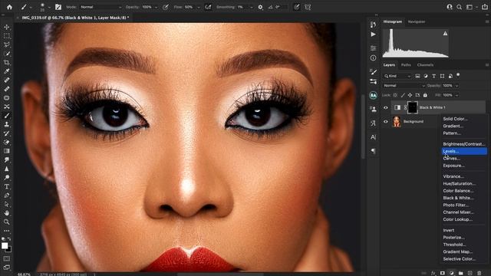The image size is (491, 276).
Task: Click the create new layer icon
Action: (x=470, y=273)
